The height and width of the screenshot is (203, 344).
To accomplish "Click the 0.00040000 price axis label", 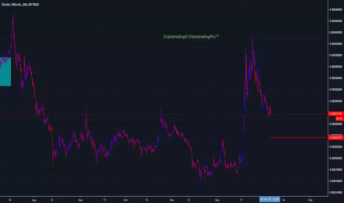I will coord(336,44).
